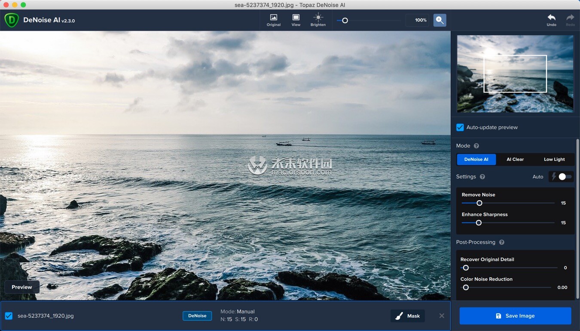
Task: Toggle the Auto settings switch
Action: click(561, 176)
